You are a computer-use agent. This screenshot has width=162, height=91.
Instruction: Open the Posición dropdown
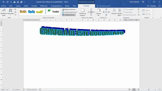[114, 12]
